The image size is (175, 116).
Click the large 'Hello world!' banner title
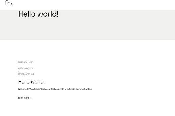pos(38,14)
